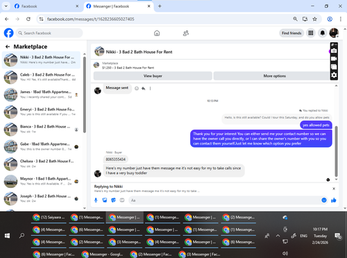Bookmark this page with the star
Image resolution: width=347 pixels, height=258 pixels.
point(314,19)
